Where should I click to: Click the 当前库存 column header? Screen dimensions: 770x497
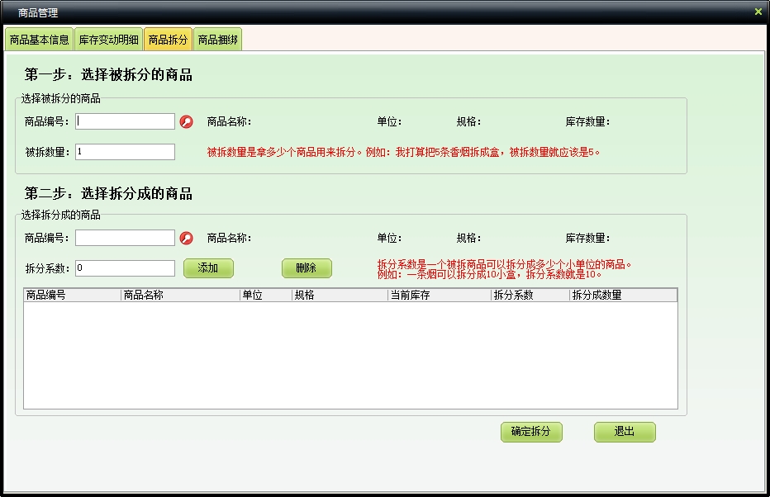(x=439, y=296)
